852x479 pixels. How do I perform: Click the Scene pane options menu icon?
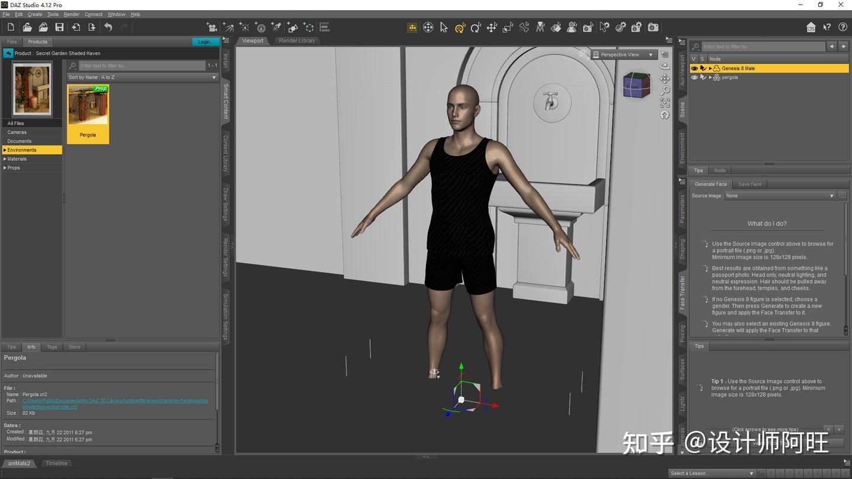coord(683,42)
